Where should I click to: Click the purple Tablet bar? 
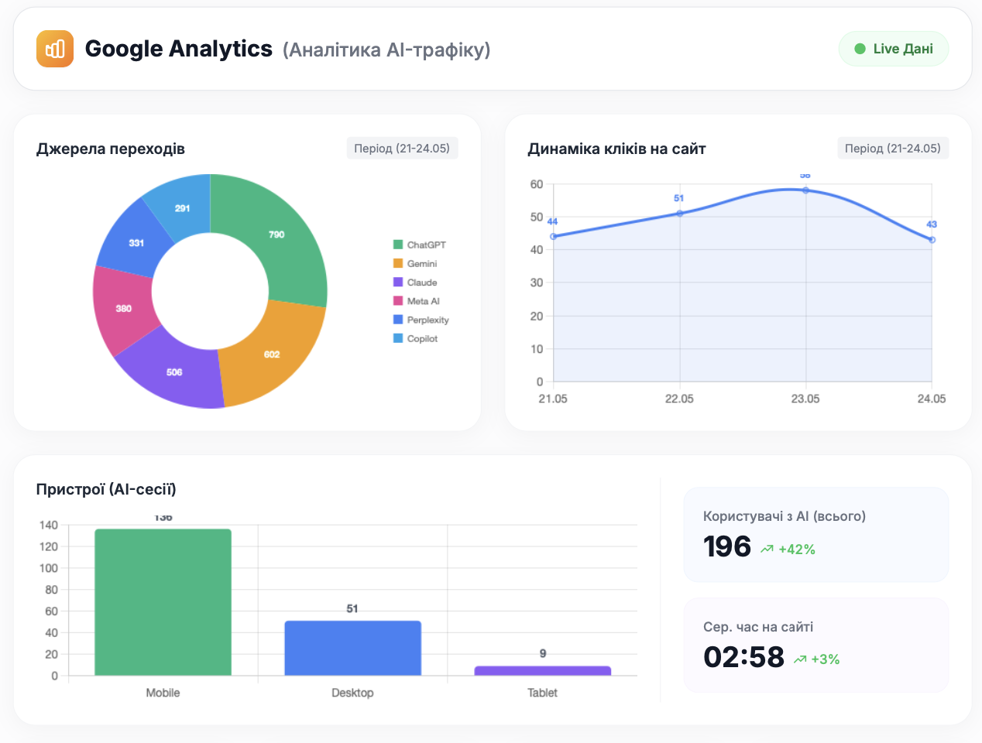(x=542, y=671)
